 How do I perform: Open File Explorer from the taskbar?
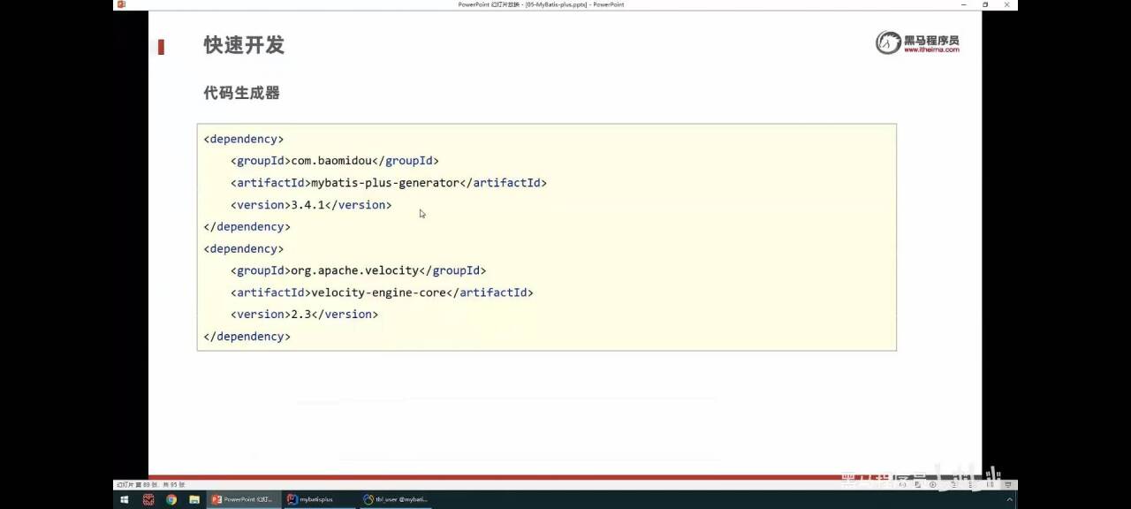click(x=194, y=499)
